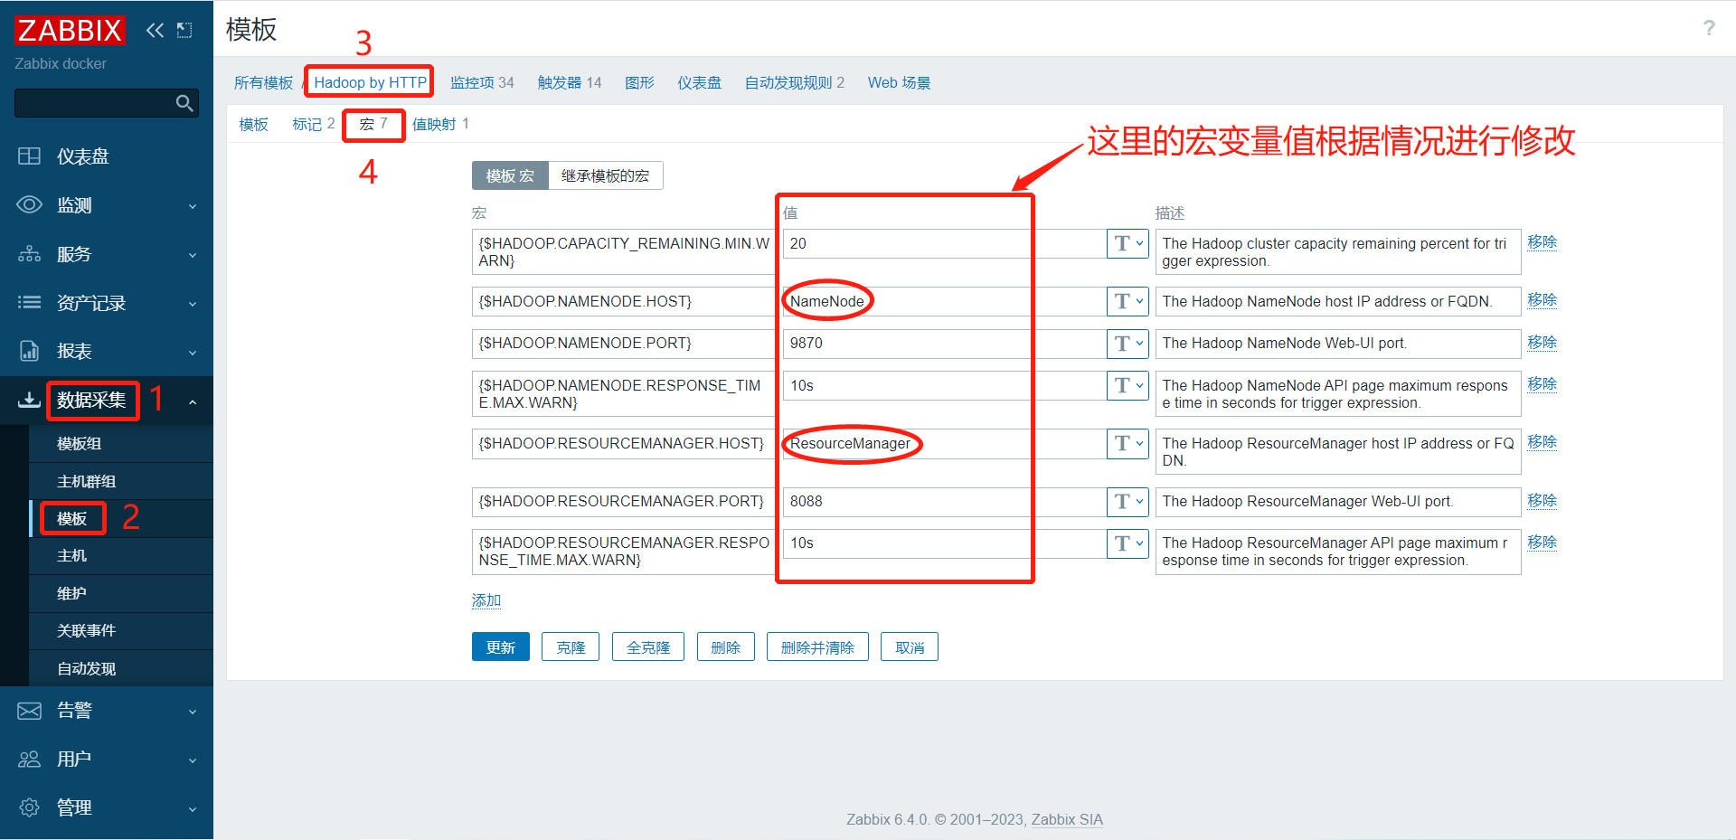Click the 克隆 clone button
Viewport: 1736px width, 840px height.
(571, 647)
